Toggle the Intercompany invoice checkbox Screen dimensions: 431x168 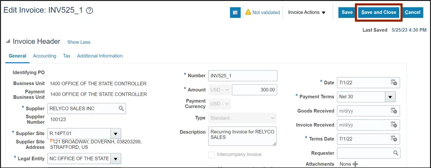[212, 155]
